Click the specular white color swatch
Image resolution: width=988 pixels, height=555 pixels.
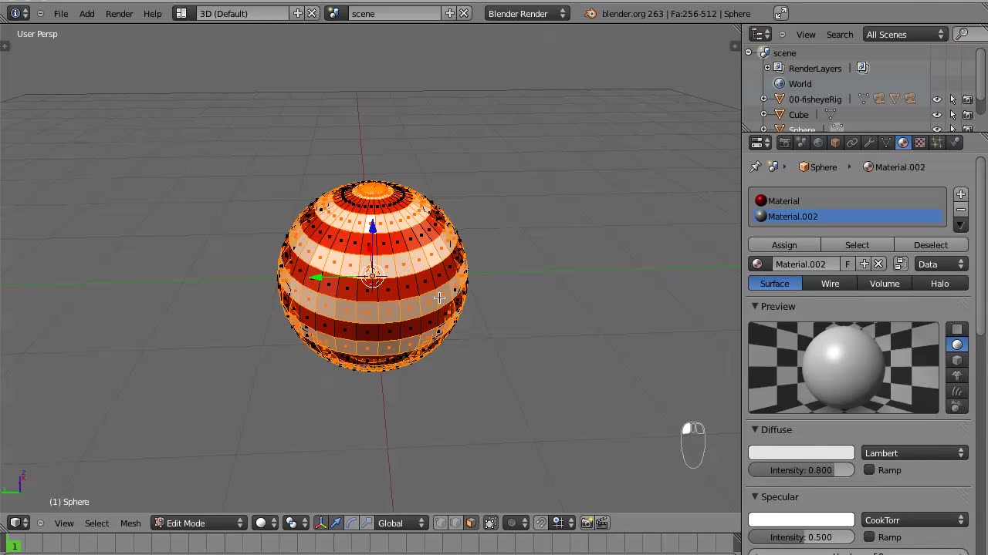801,520
